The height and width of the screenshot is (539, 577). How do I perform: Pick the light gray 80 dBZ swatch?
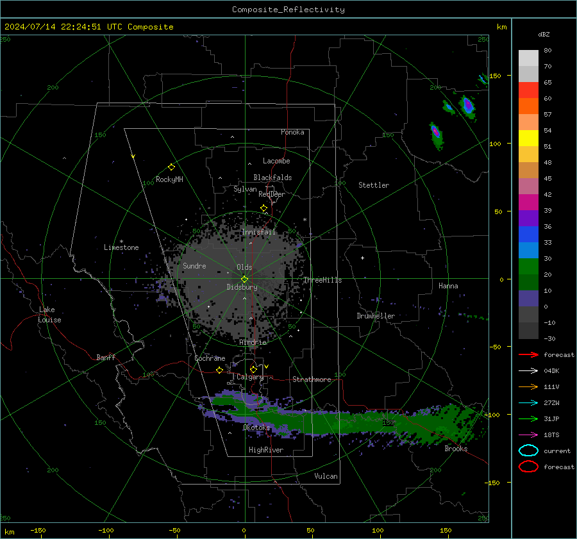click(x=528, y=58)
